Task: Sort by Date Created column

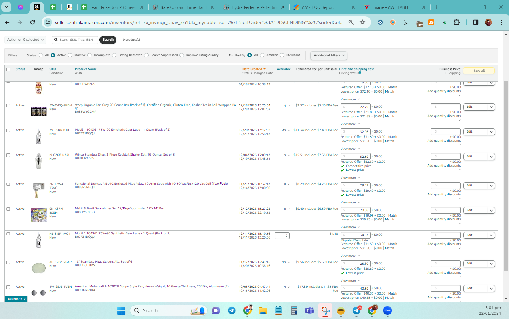Action: [254, 69]
